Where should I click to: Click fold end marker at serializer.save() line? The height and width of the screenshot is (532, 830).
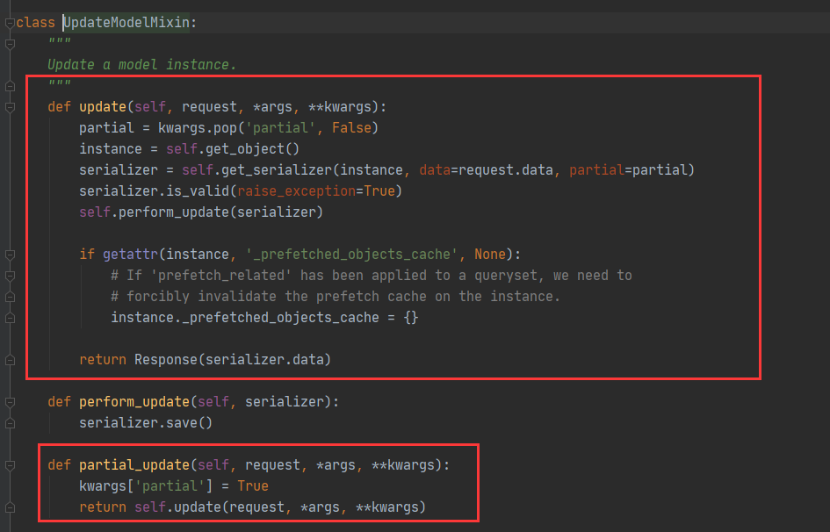[x=10, y=424]
